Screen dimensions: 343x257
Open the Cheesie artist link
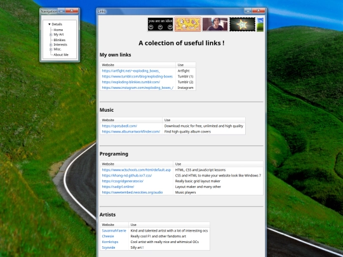(x=108, y=236)
